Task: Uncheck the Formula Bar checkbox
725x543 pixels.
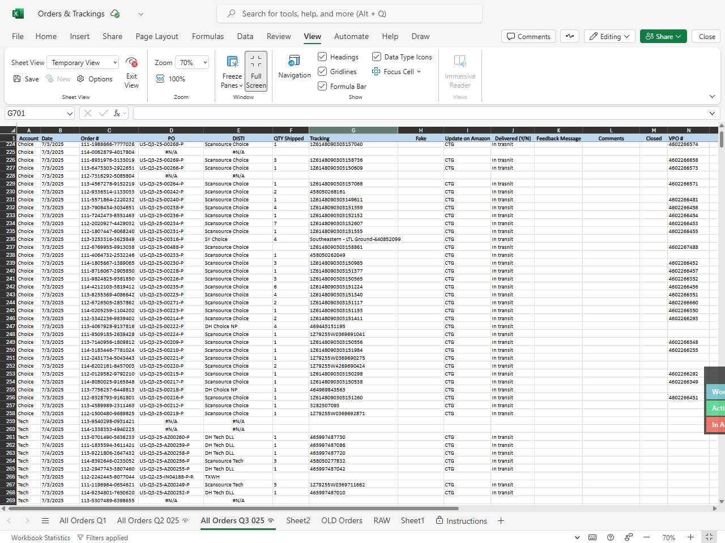Action: click(x=322, y=86)
